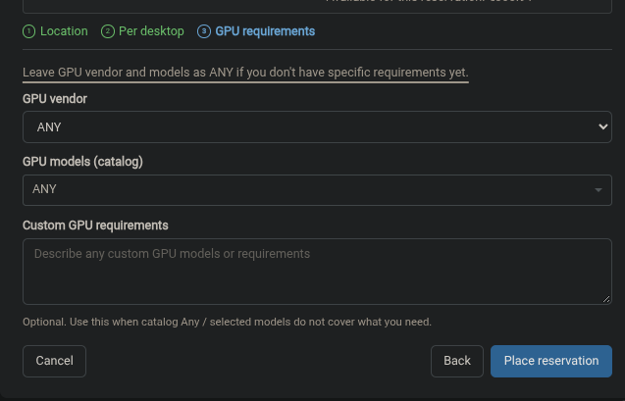Click the Custom GPU requirements label

click(96, 226)
